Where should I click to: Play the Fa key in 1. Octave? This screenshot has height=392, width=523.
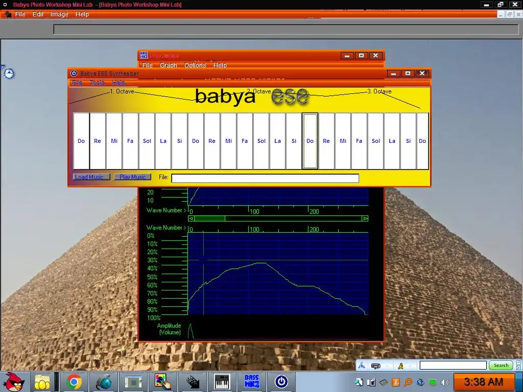tap(130, 141)
